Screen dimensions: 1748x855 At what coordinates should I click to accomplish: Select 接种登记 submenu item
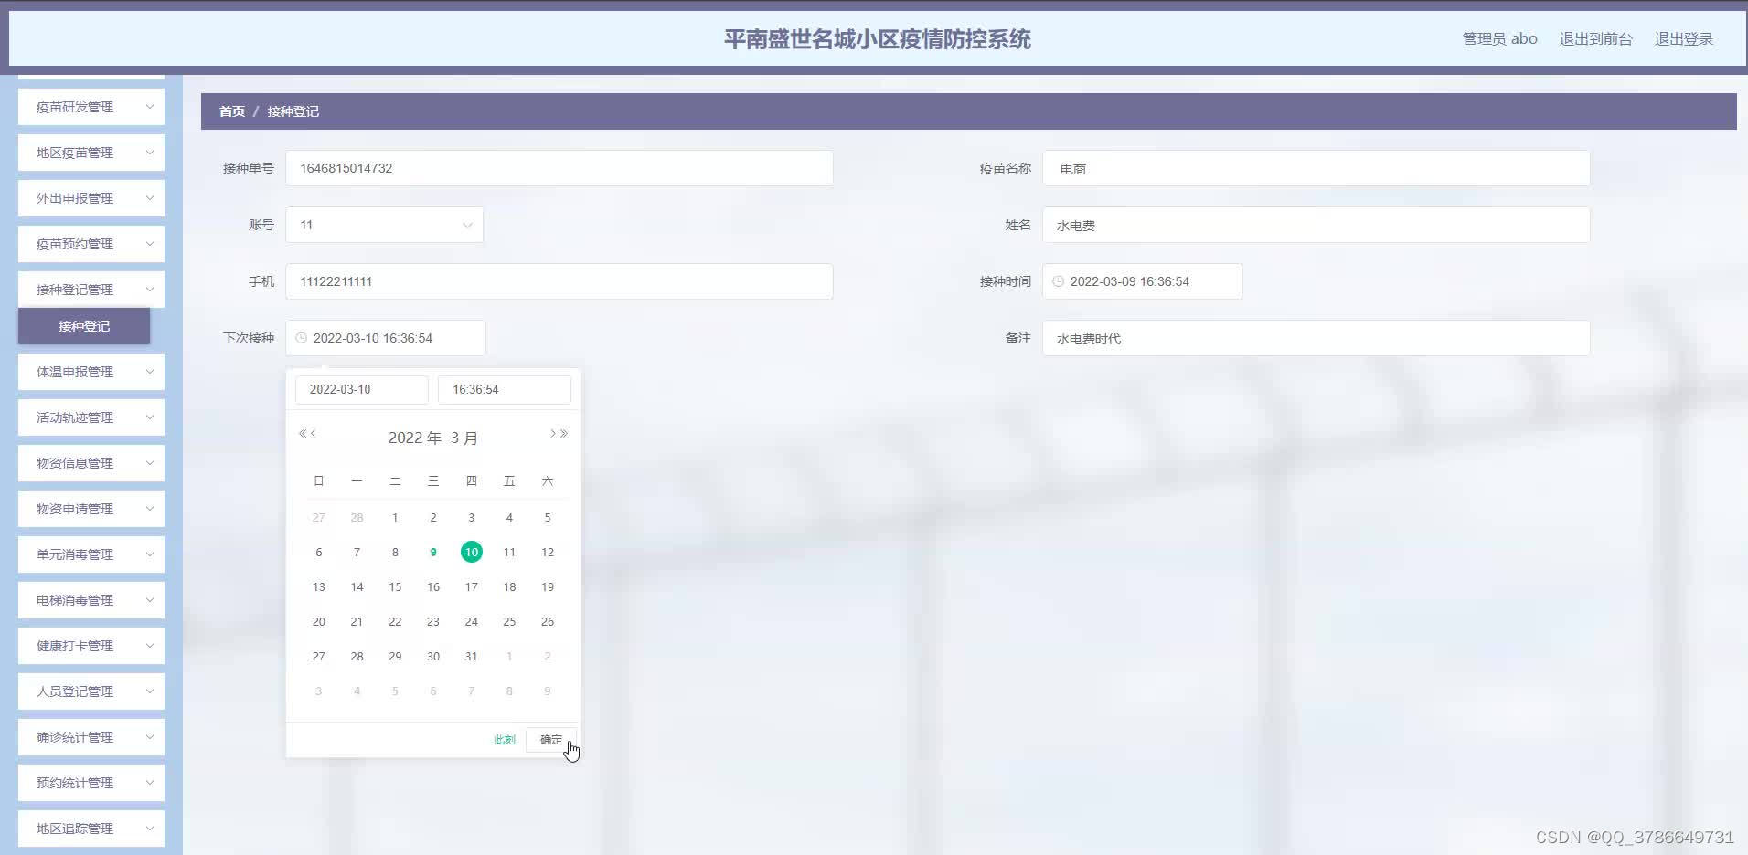(x=84, y=326)
